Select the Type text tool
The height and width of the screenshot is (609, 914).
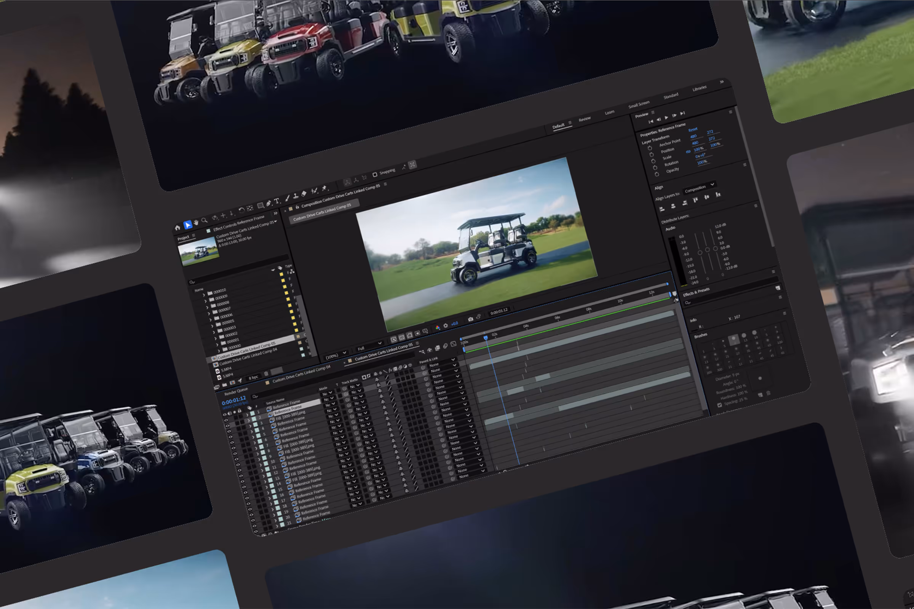pyautogui.click(x=277, y=201)
